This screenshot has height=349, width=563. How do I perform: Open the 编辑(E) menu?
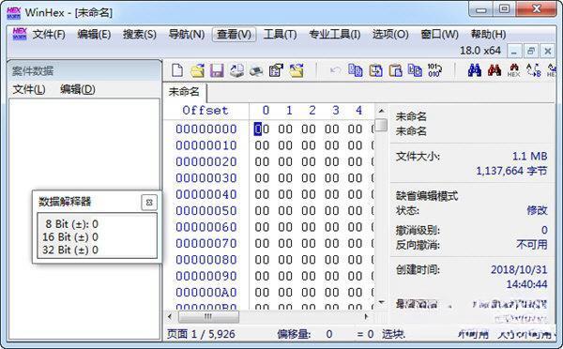tap(94, 35)
